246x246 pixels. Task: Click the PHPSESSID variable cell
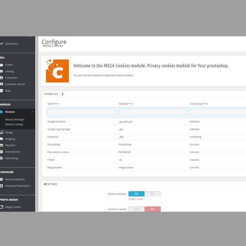[x=125, y=152]
